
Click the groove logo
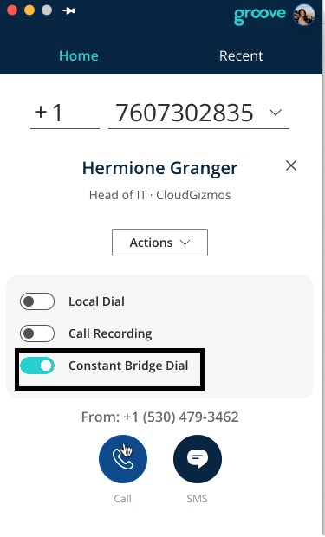[x=260, y=15]
